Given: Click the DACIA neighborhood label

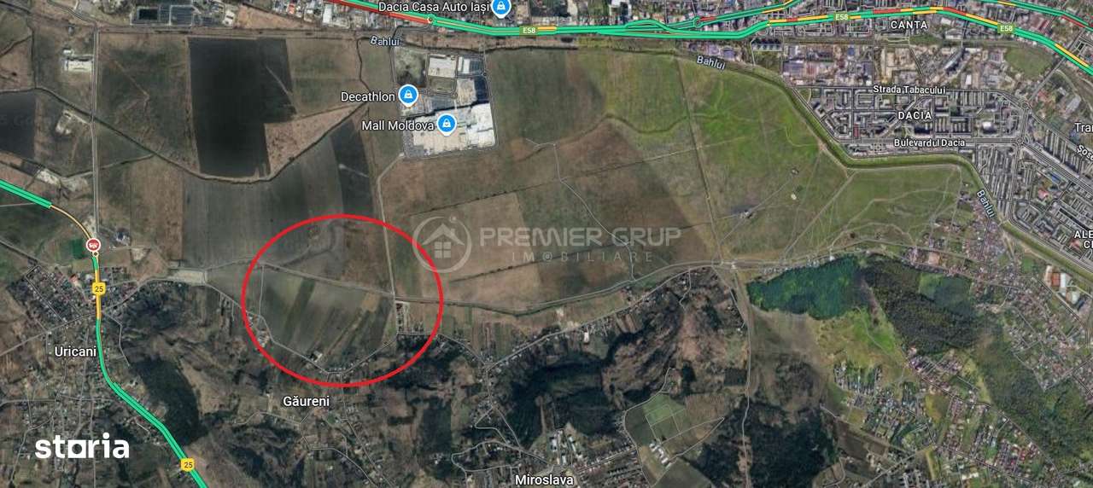Looking at the screenshot, I should (915, 115).
